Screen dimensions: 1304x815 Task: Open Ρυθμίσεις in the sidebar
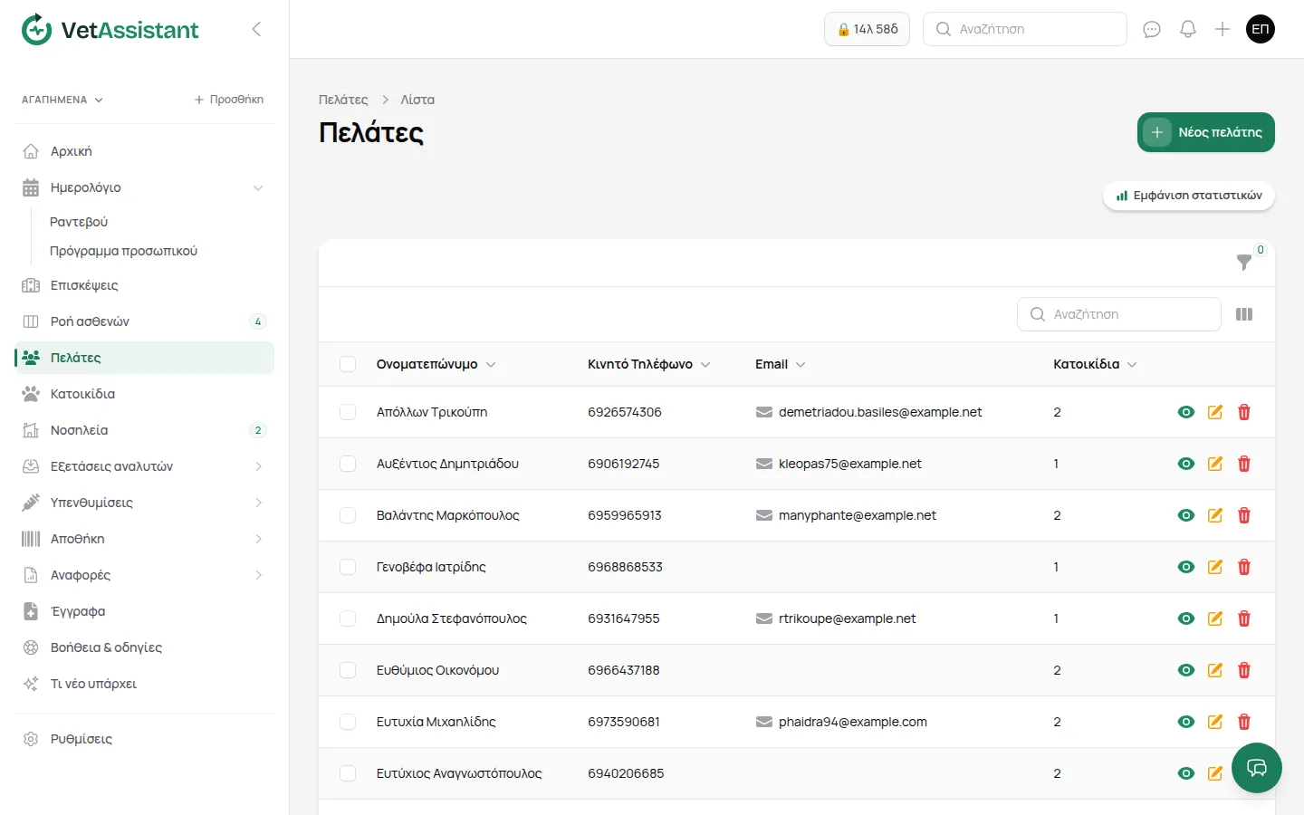145,739
